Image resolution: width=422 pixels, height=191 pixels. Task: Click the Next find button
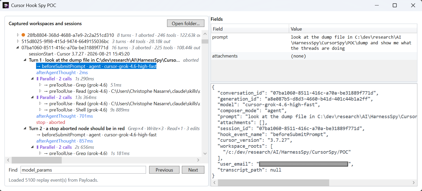(193, 170)
